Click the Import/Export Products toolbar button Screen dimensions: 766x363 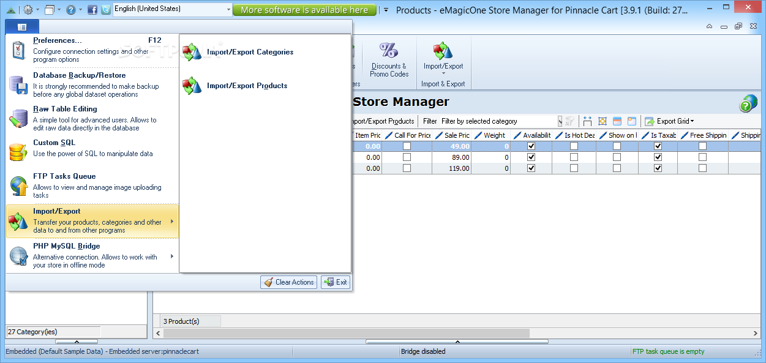pos(383,121)
